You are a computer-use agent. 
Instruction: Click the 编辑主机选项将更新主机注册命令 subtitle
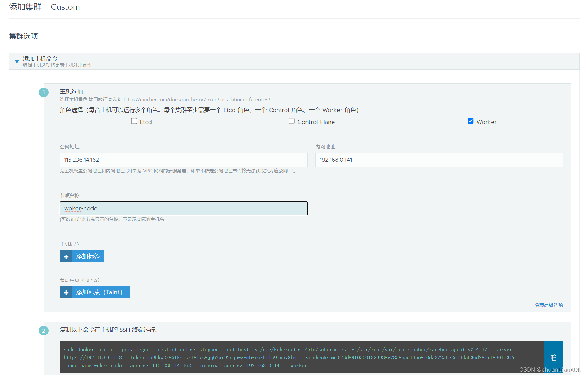[x=57, y=65]
